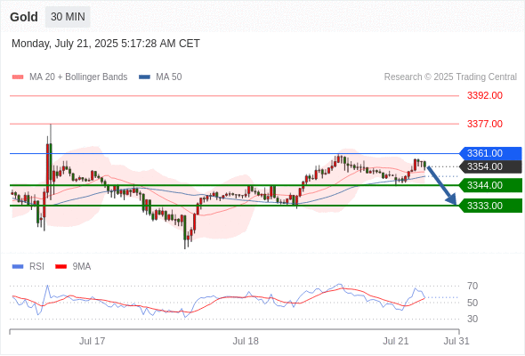Click the 30 MIN timeframe badge

[68, 17]
